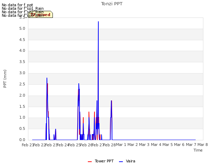Click the blue Vaira legend swatch
Image resolution: width=224 pixels, height=168 pixels.
[x=121, y=162]
